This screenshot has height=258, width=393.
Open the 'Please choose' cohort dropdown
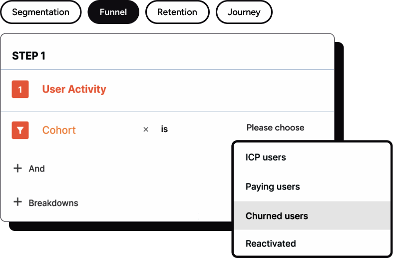click(x=275, y=128)
